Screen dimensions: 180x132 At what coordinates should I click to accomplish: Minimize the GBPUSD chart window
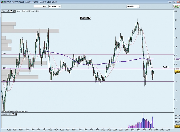[x=170, y=2]
